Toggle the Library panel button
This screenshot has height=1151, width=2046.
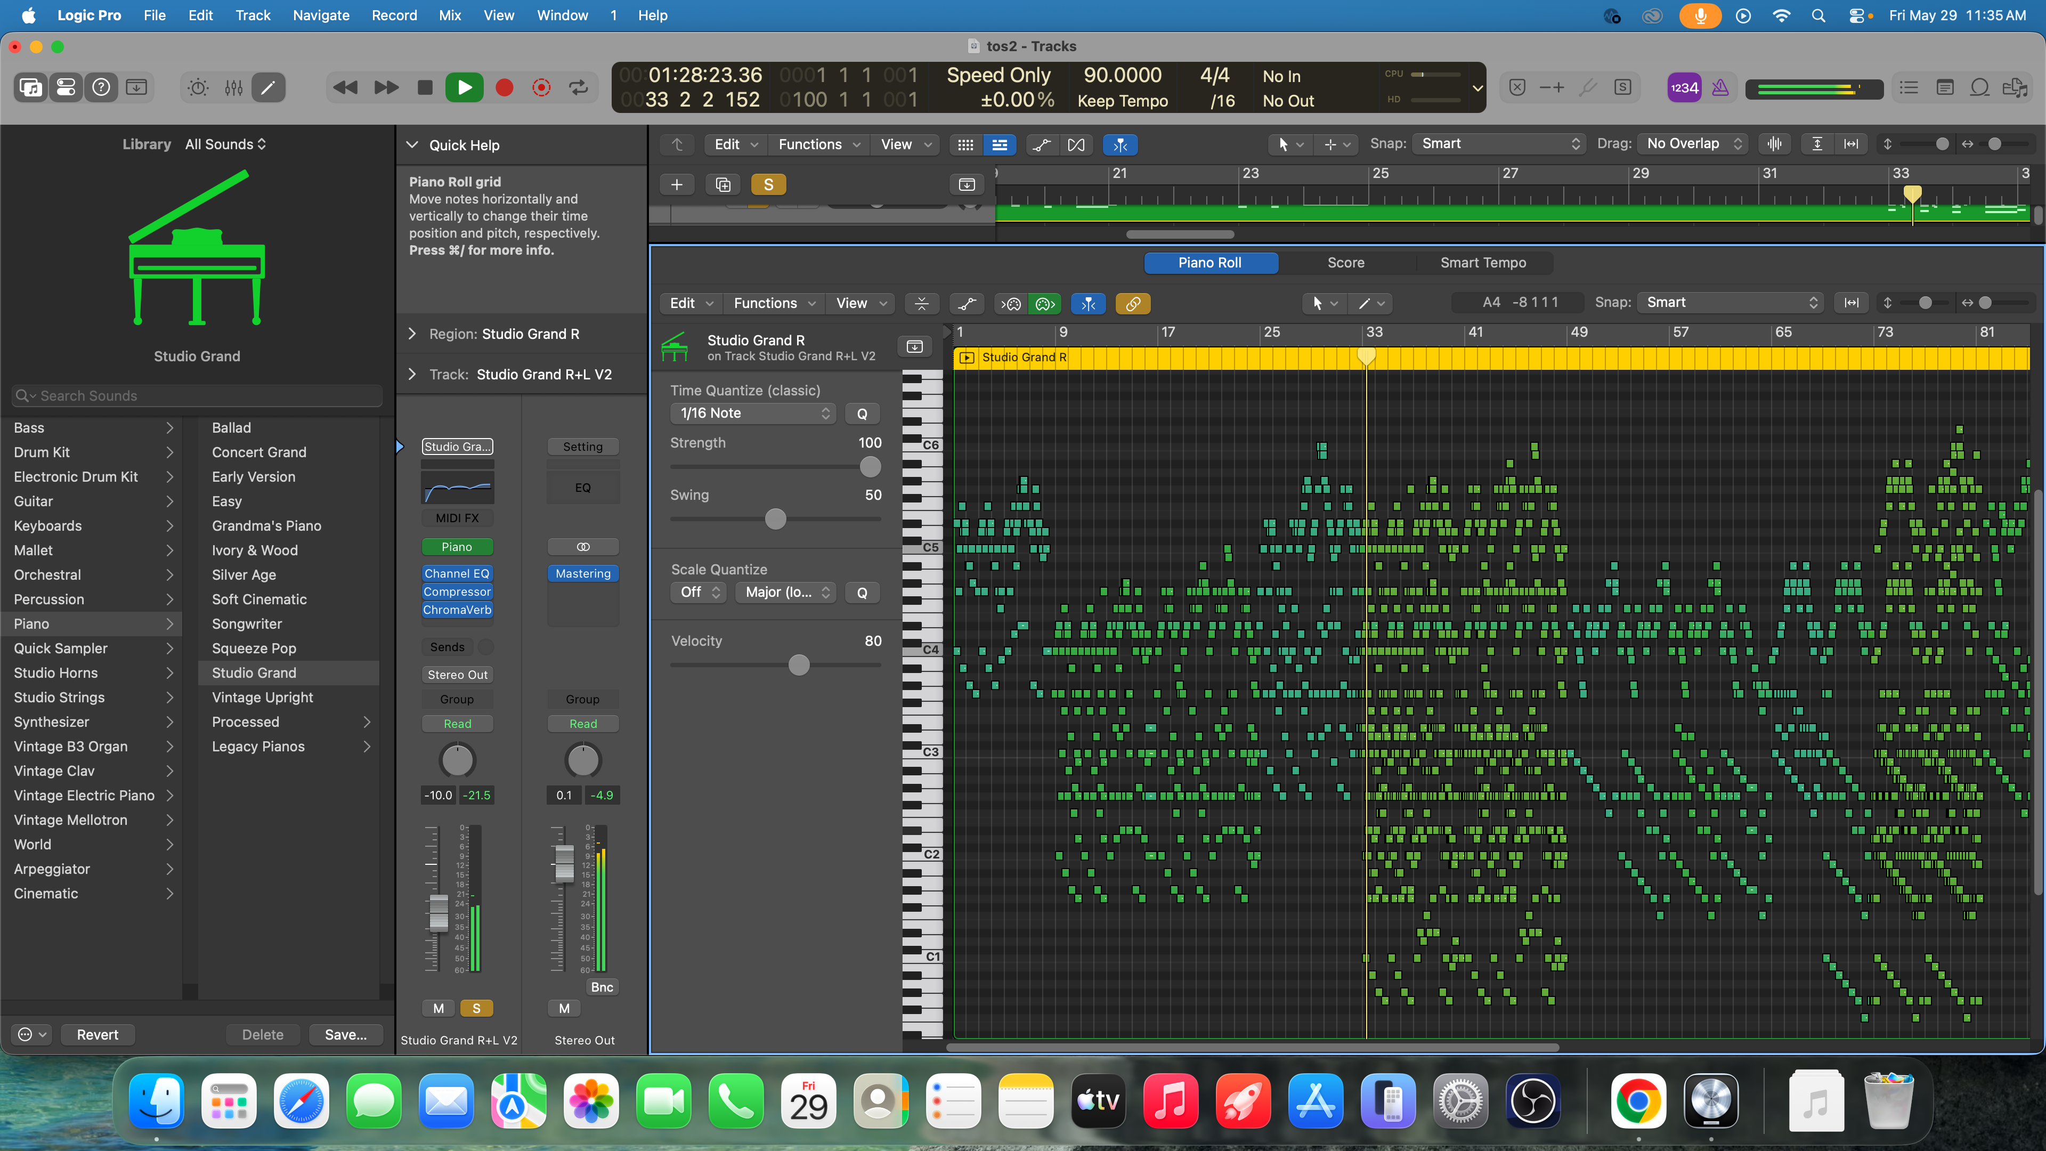[31, 87]
